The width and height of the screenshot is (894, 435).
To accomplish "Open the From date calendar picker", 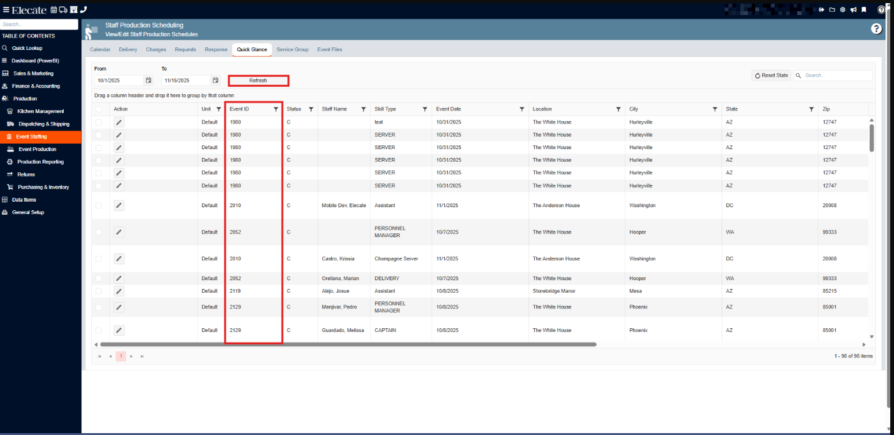I will click(x=149, y=81).
